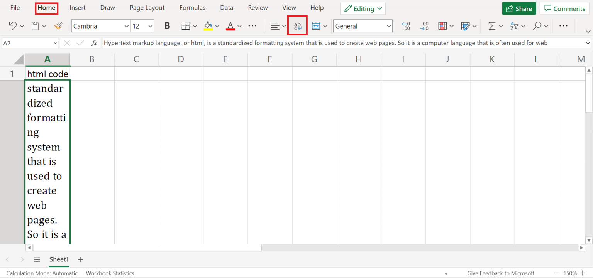Click the Decrease Decimal icon
The height and width of the screenshot is (278, 593).
point(406,26)
